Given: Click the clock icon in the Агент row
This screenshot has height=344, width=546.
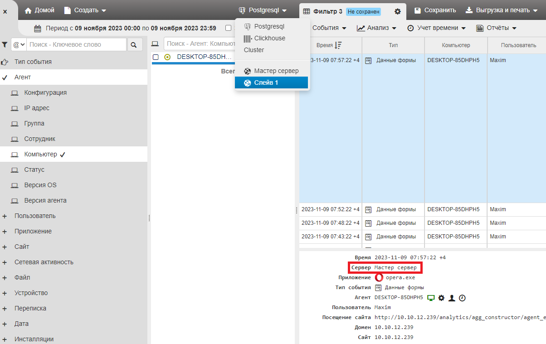Looking at the screenshot, I should 462,298.
